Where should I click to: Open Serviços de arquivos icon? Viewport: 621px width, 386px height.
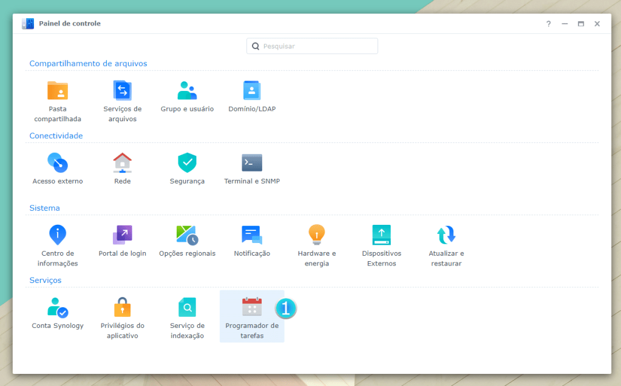pyautogui.click(x=122, y=91)
